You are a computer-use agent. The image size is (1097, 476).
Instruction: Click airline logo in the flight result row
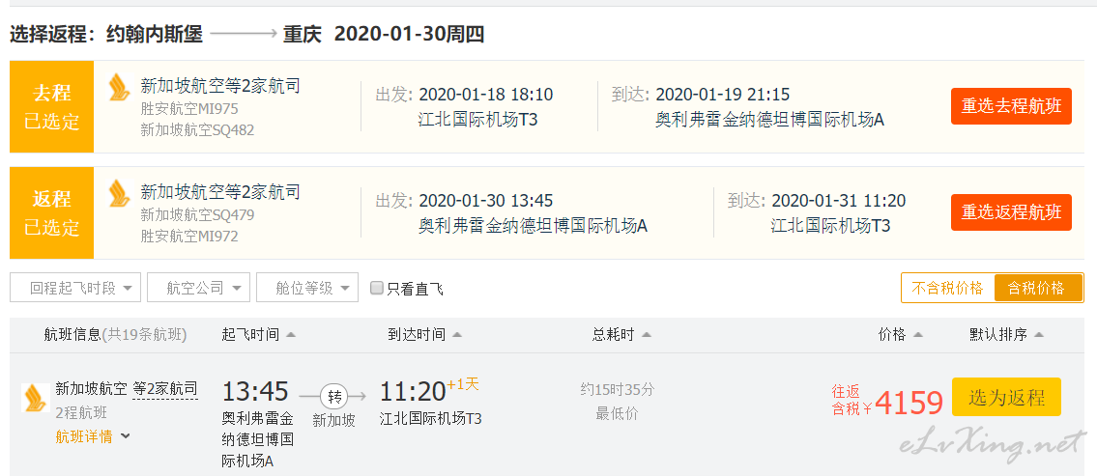[x=36, y=398]
